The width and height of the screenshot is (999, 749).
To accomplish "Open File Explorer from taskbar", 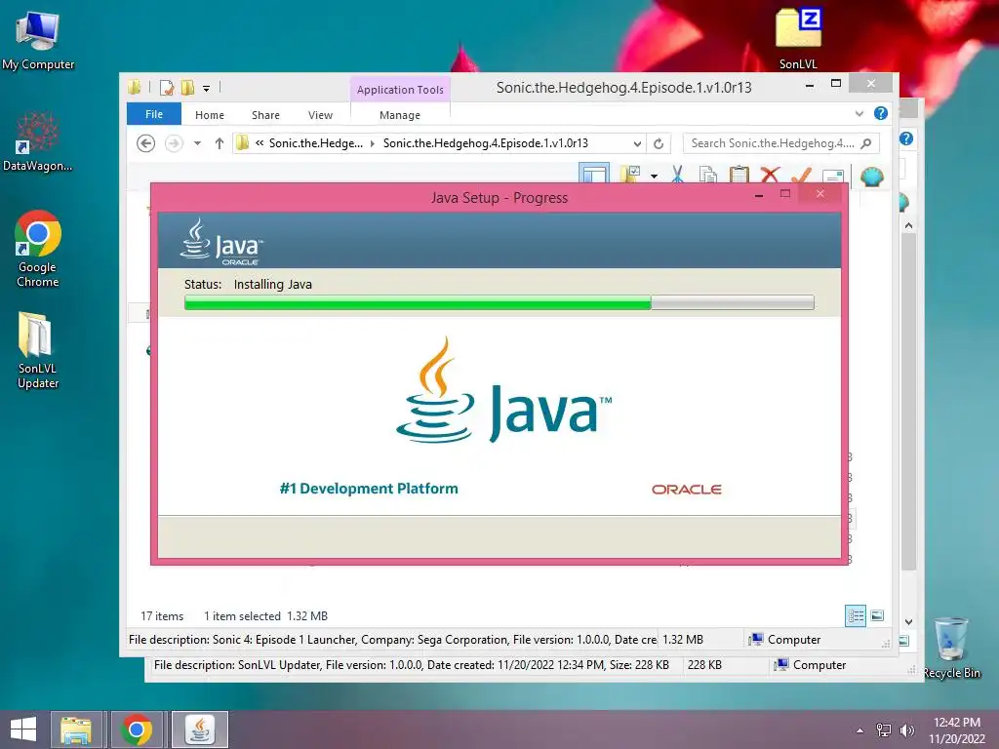I will click(x=76, y=729).
